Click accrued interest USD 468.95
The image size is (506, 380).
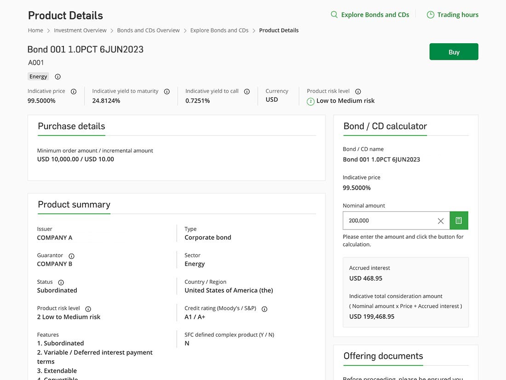[366, 278]
